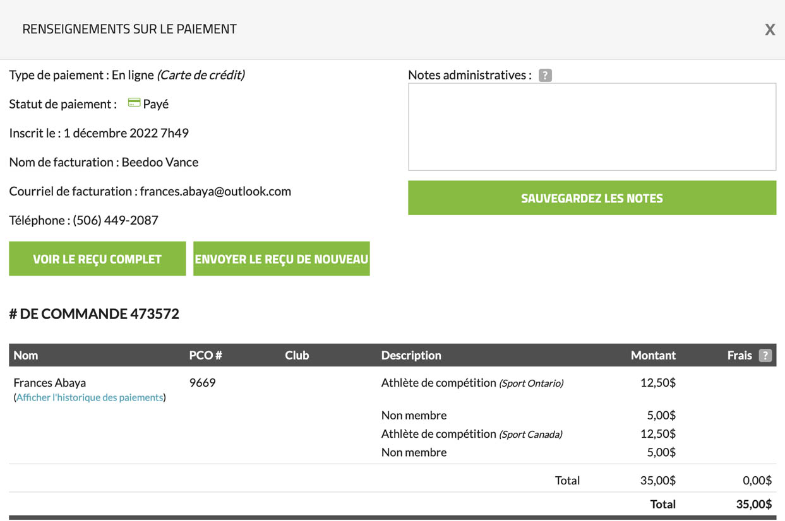Click the Sport Ontario description row
The height and width of the screenshot is (521, 785).
coord(472,382)
